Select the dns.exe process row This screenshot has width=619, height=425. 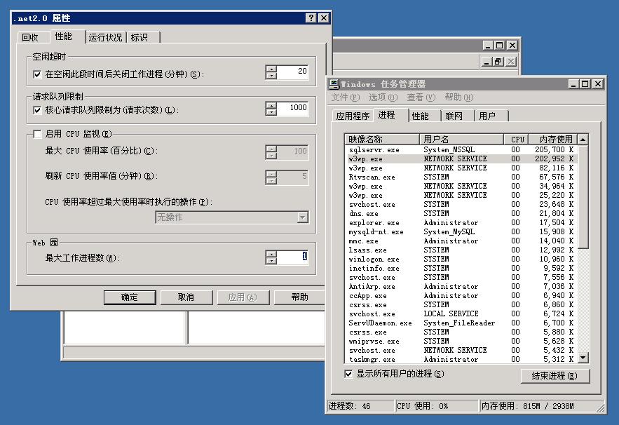pyautogui.click(x=461, y=213)
